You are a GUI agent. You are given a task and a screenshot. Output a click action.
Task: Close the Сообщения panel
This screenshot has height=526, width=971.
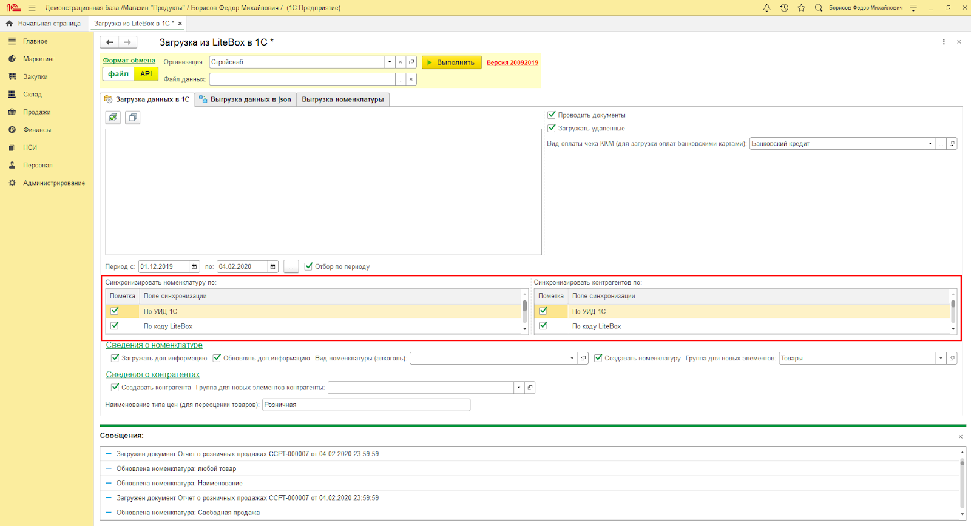click(x=961, y=437)
